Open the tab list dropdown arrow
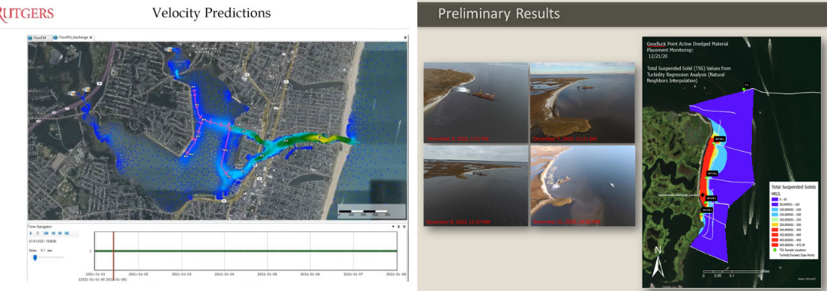Viewport: 827px width, 291px height. tap(405, 38)
